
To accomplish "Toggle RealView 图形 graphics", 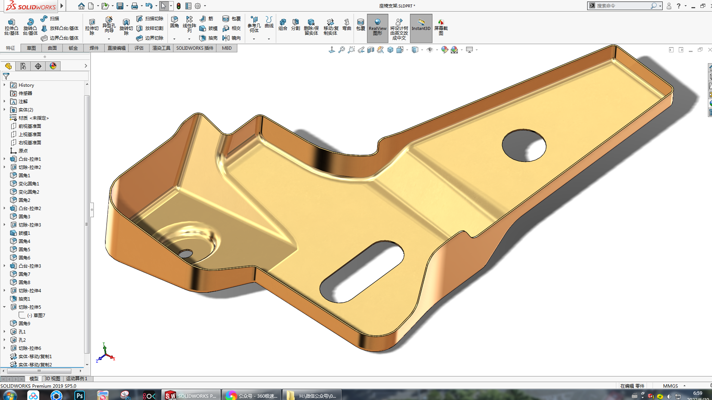I will [377, 28].
